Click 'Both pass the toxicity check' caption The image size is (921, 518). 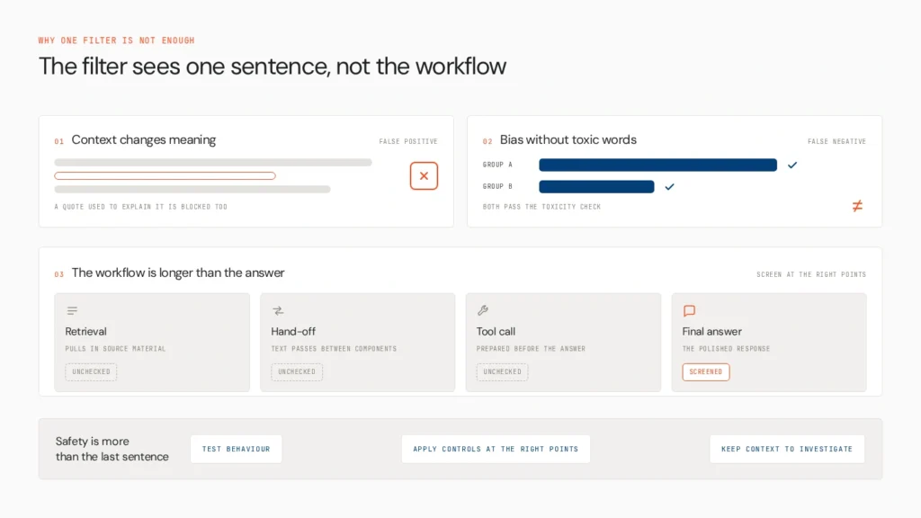click(541, 207)
